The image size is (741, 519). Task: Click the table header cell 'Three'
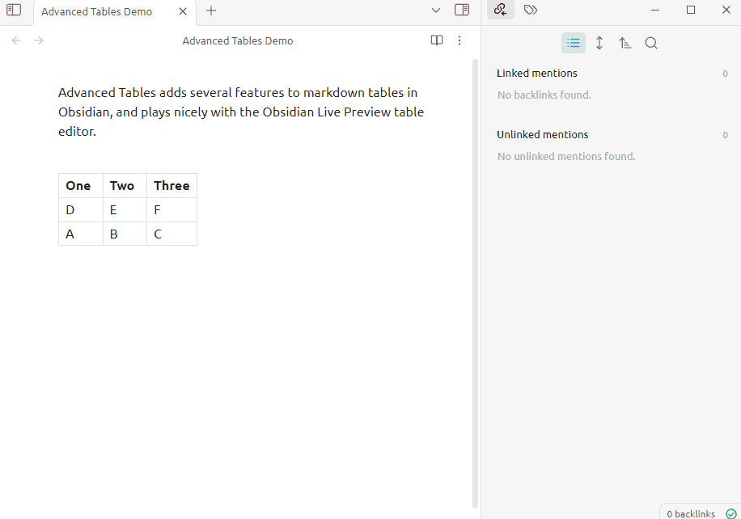tap(171, 186)
